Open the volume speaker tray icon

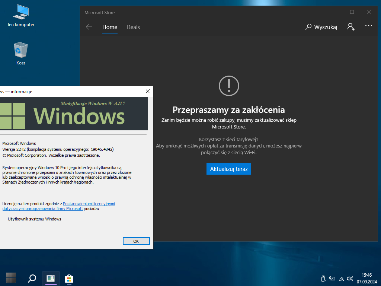click(350, 279)
